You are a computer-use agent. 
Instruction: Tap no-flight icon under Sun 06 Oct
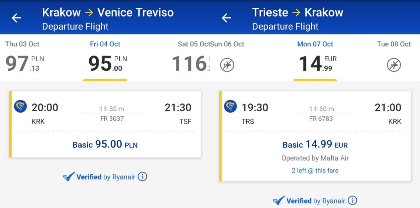coord(227,65)
